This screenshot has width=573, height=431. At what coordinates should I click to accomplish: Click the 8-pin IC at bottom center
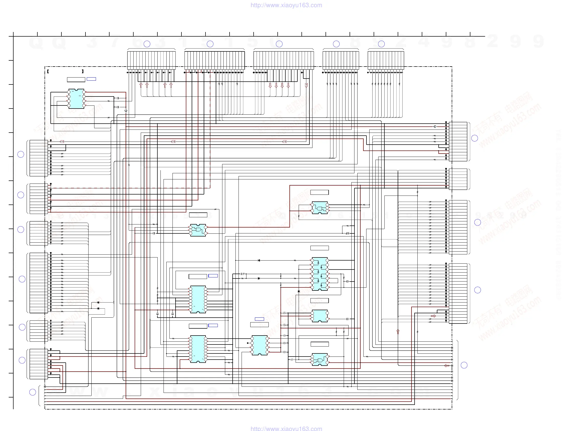point(259,345)
